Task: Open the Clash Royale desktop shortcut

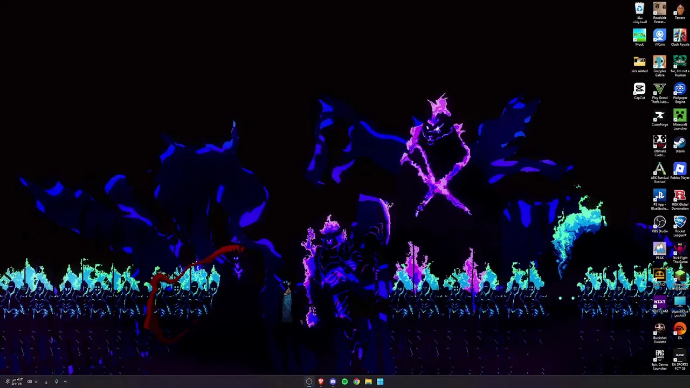Action: click(680, 38)
